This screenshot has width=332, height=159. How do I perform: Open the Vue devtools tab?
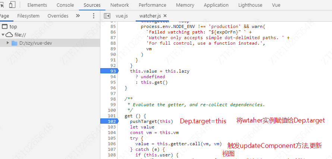pyautogui.click(x=276, y=5)
